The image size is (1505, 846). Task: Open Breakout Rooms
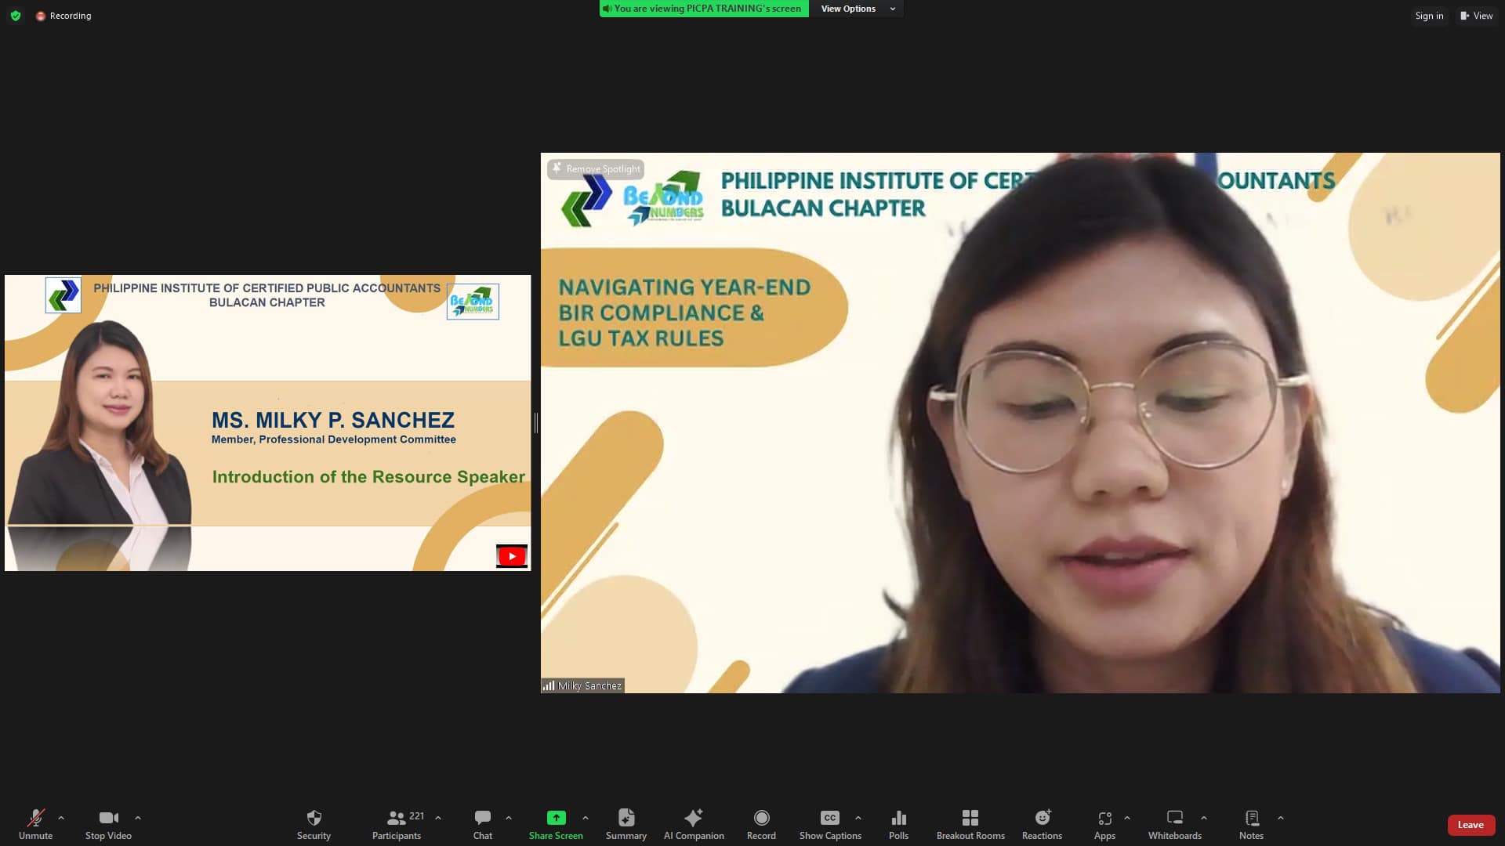[x=970, y=824]
